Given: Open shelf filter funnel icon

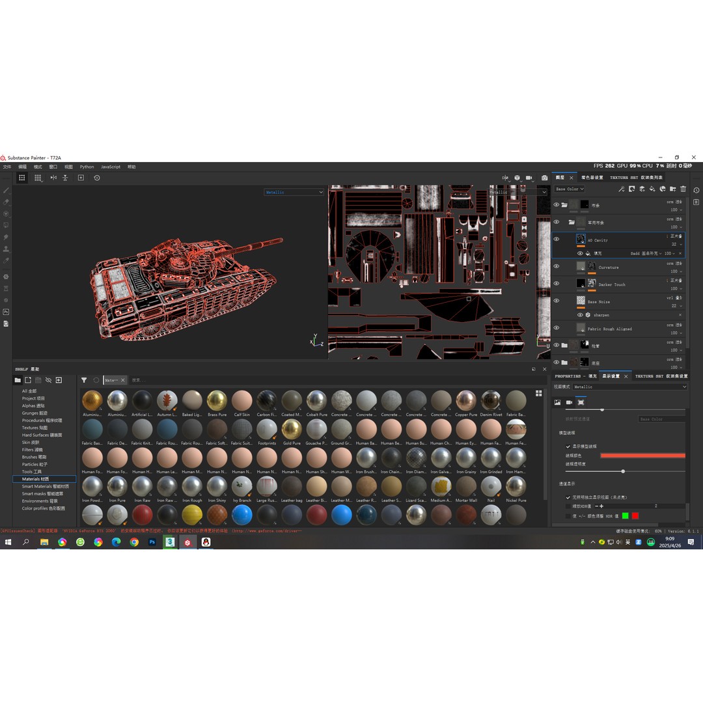Looking at the screenshot, I should 84,380.
